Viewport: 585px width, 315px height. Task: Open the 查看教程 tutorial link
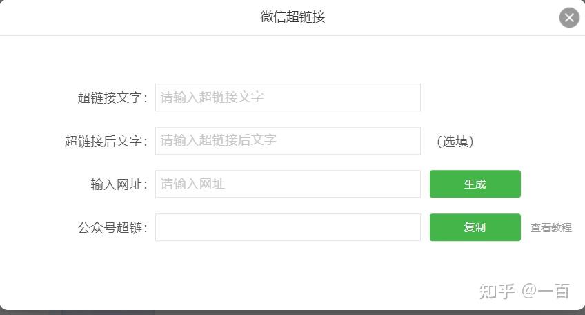coord(551,228)
